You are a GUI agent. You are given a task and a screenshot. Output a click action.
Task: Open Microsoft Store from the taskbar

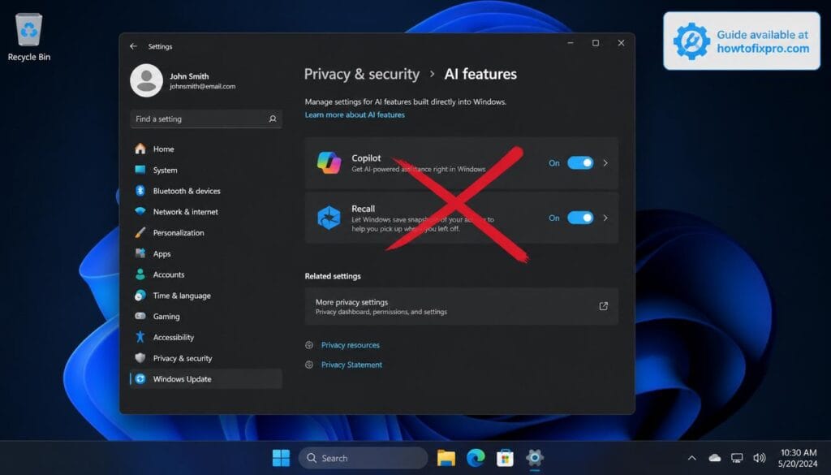[505, 457]
